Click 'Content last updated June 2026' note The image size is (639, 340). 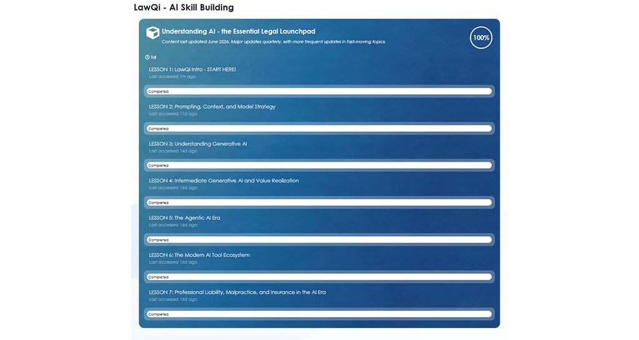pos(273,42)
